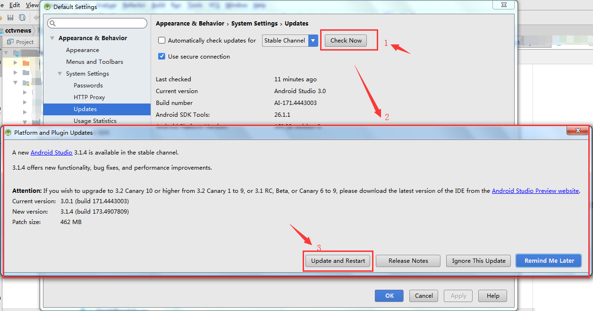Click Ignore This Update
The height and width of the screenshot is (311, 593).
click(x=479, y=261)
